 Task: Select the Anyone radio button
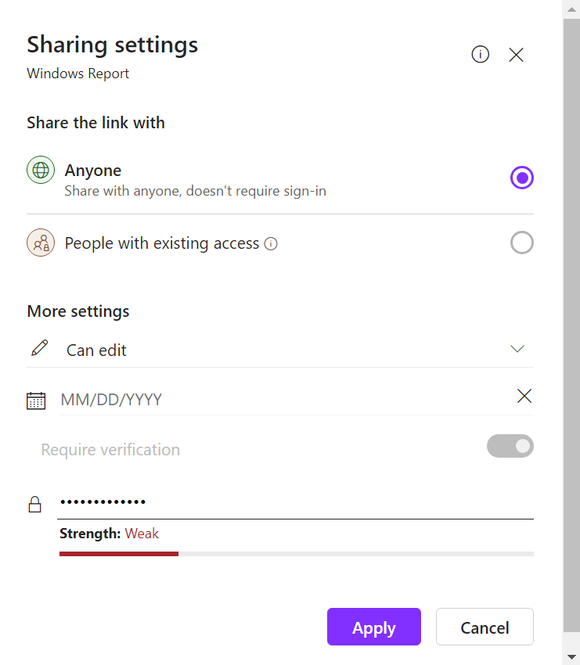pyautogui.click(x=522, y=178)
